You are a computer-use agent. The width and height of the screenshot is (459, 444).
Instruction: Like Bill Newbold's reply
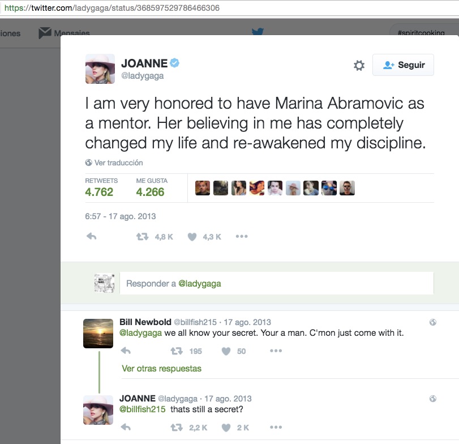(226, 351)
